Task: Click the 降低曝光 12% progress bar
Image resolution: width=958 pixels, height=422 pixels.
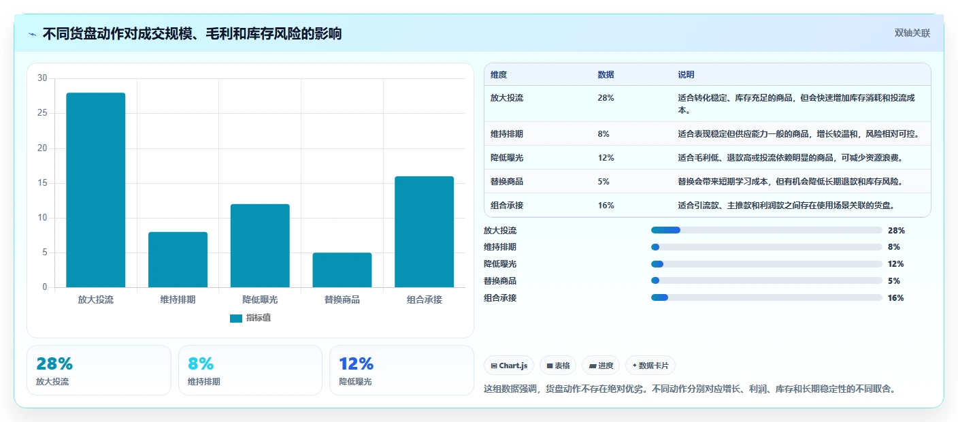Action: coord(767,264)
